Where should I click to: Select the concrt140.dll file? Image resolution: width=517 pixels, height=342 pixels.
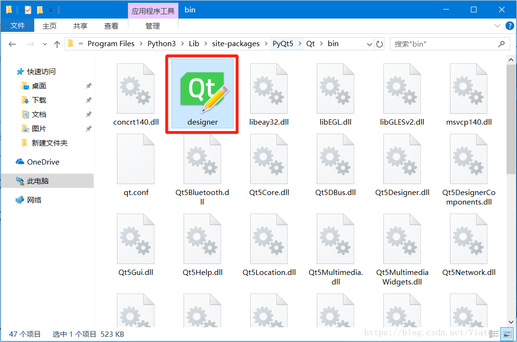pyautogui.click(x=136, y=94)
